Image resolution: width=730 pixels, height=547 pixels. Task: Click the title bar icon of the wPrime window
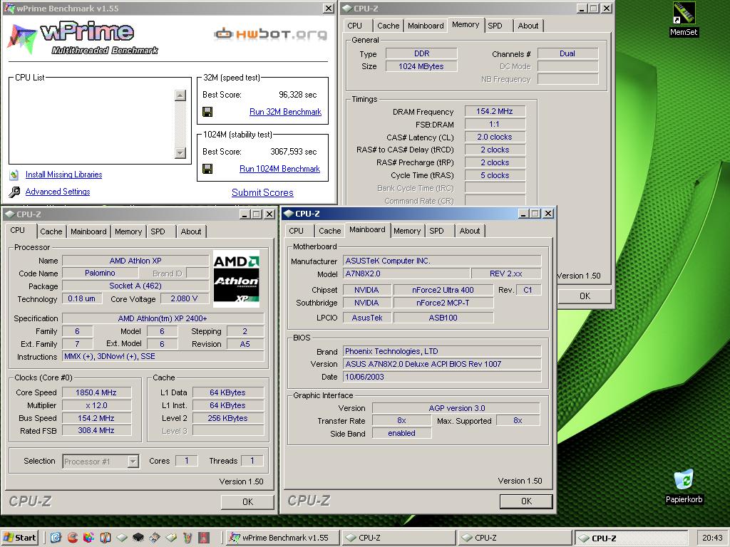tap(10, 9)
